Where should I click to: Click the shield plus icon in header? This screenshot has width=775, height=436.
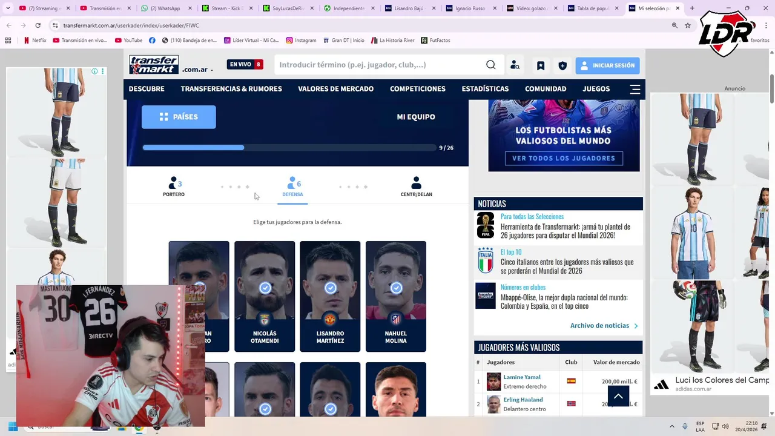(562, 65)
